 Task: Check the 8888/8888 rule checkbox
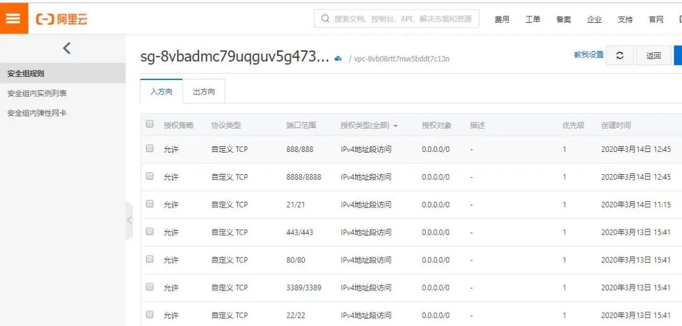coord(150,176)
